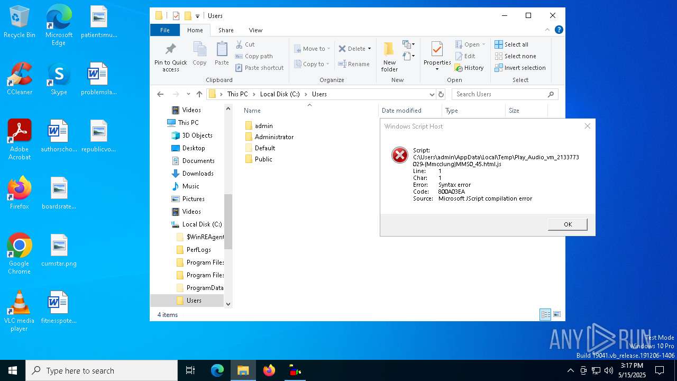
Task: Open VLC media player desktop shortcut
Action: click(x=19, y=311)
